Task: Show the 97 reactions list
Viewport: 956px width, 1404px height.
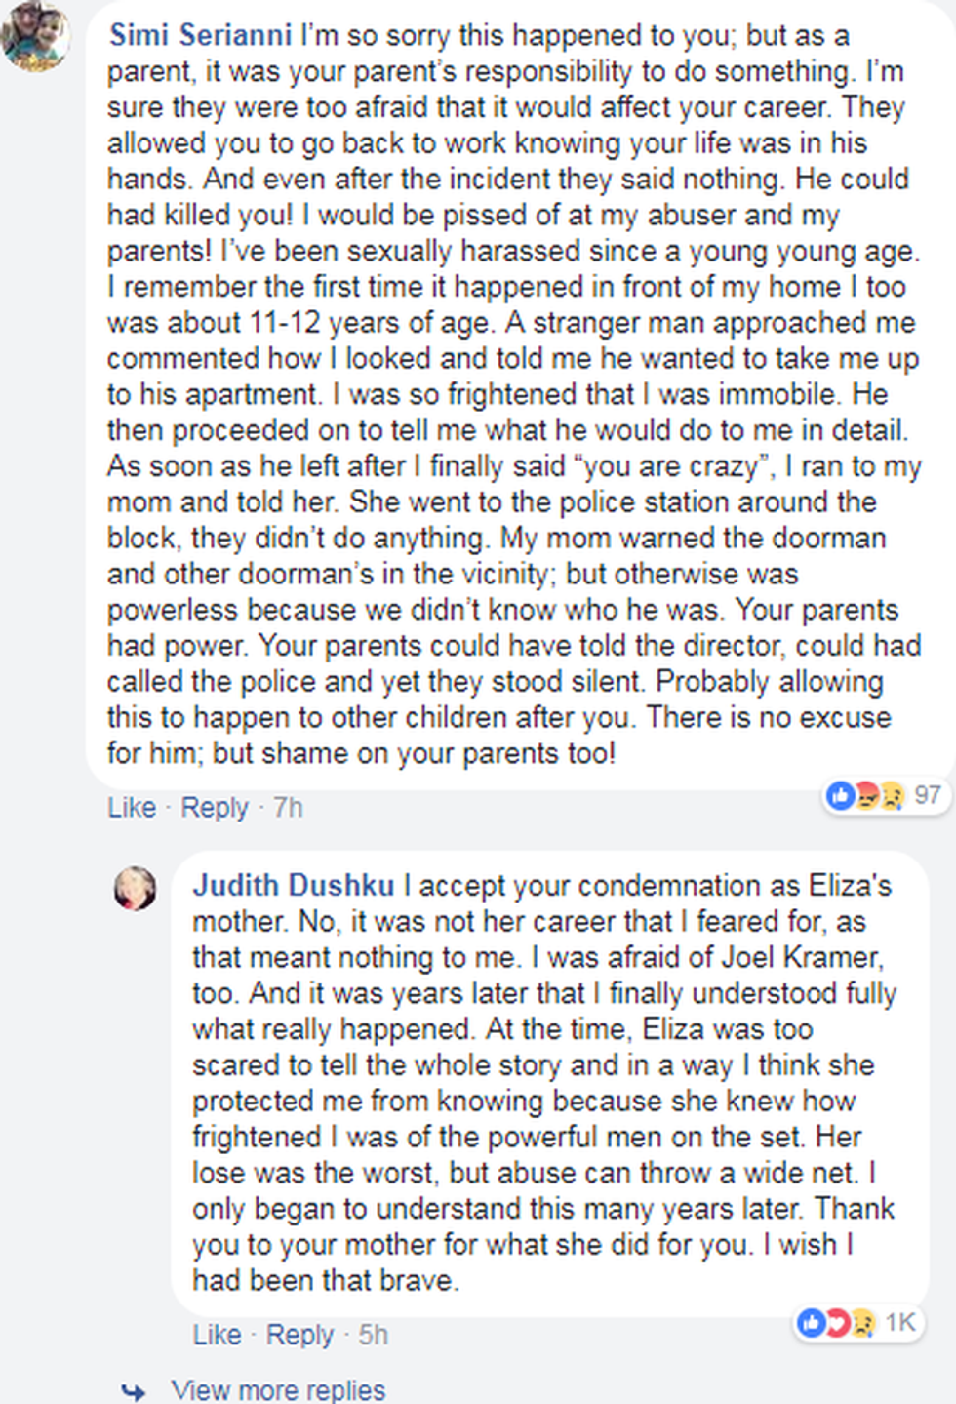Action: pos(928,796)
